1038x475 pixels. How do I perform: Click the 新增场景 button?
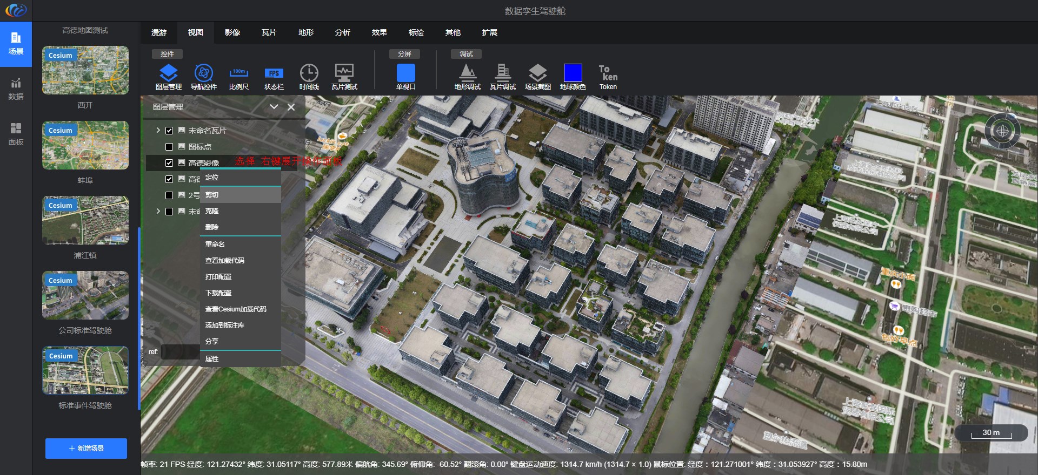point(86,449)
